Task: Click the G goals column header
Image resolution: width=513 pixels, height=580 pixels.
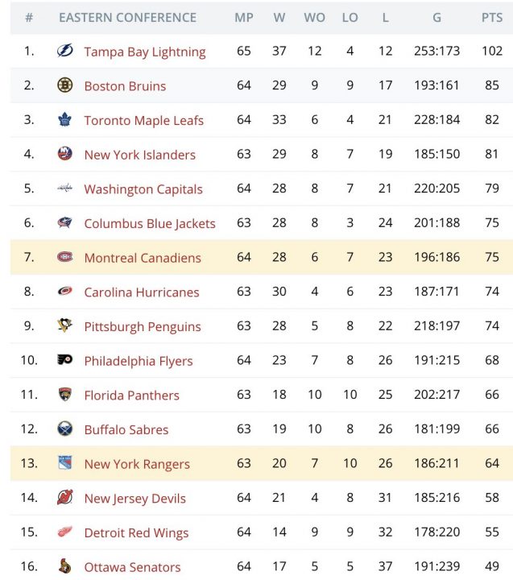Action: coord(436,18)
